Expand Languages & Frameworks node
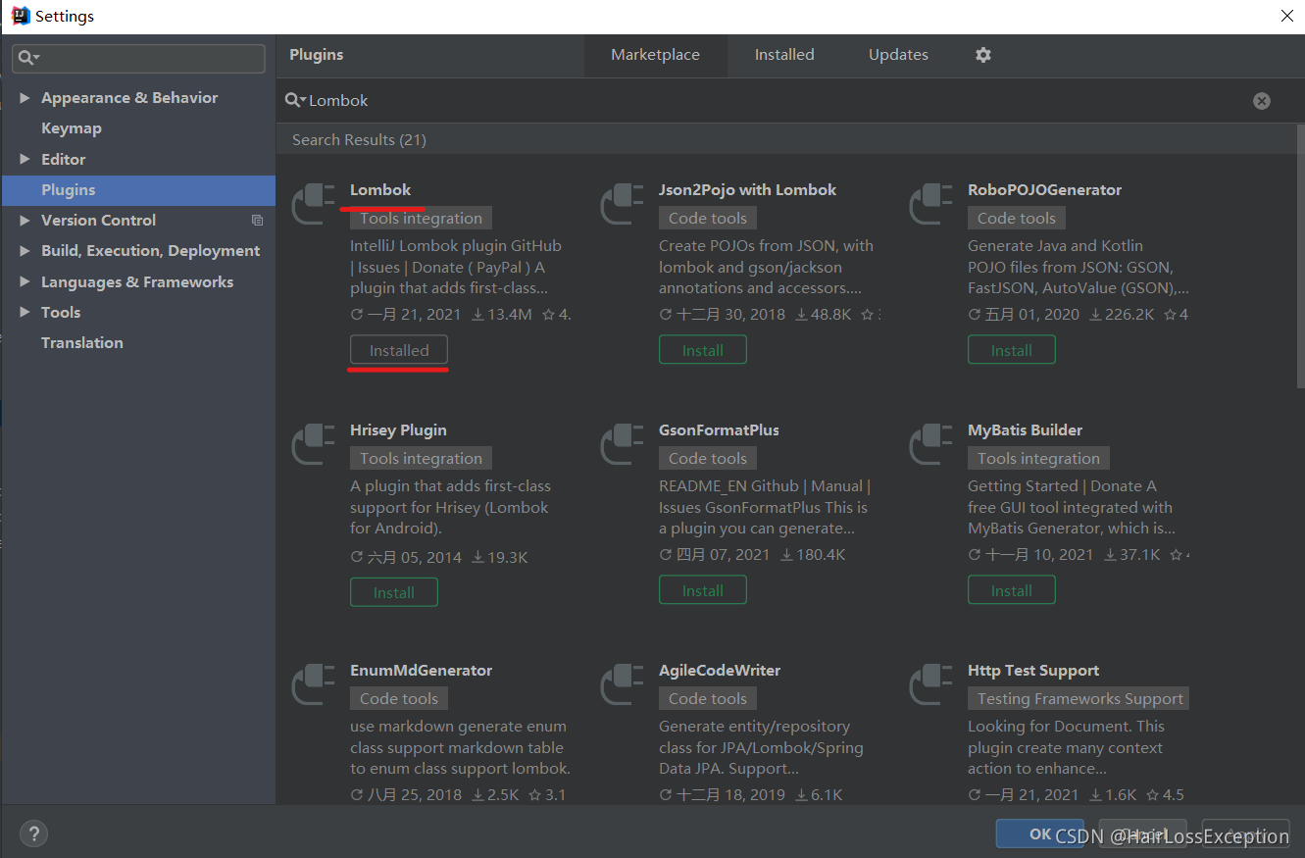Screen dimensions: 1305x858 pos(25,281)
